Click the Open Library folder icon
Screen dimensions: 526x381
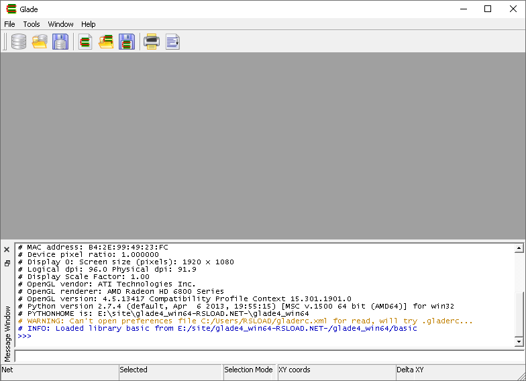click(x=40, y=42)
